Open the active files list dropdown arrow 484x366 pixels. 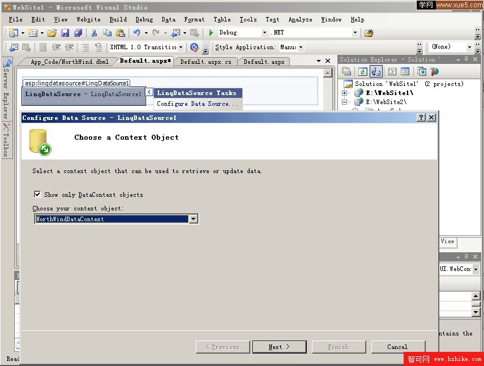tap(319, 61)
